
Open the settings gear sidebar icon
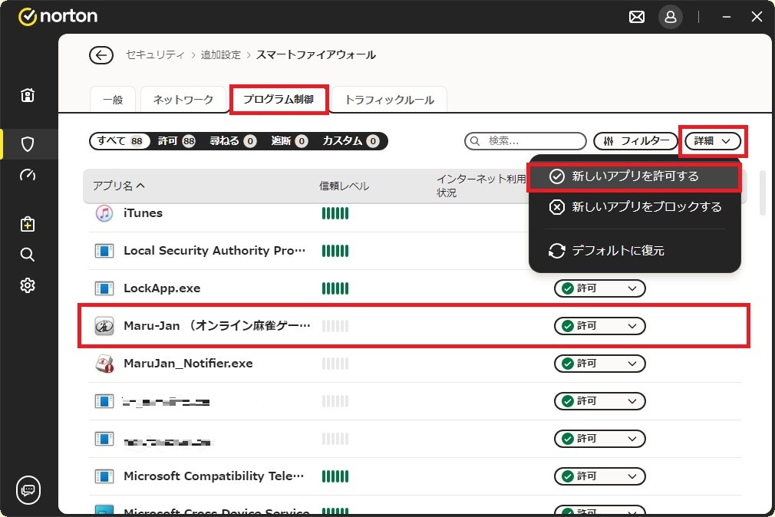click(28, 285)
